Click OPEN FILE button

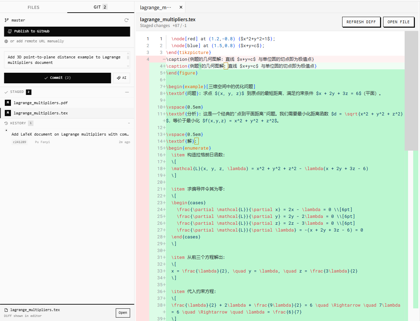coord(398,22)
